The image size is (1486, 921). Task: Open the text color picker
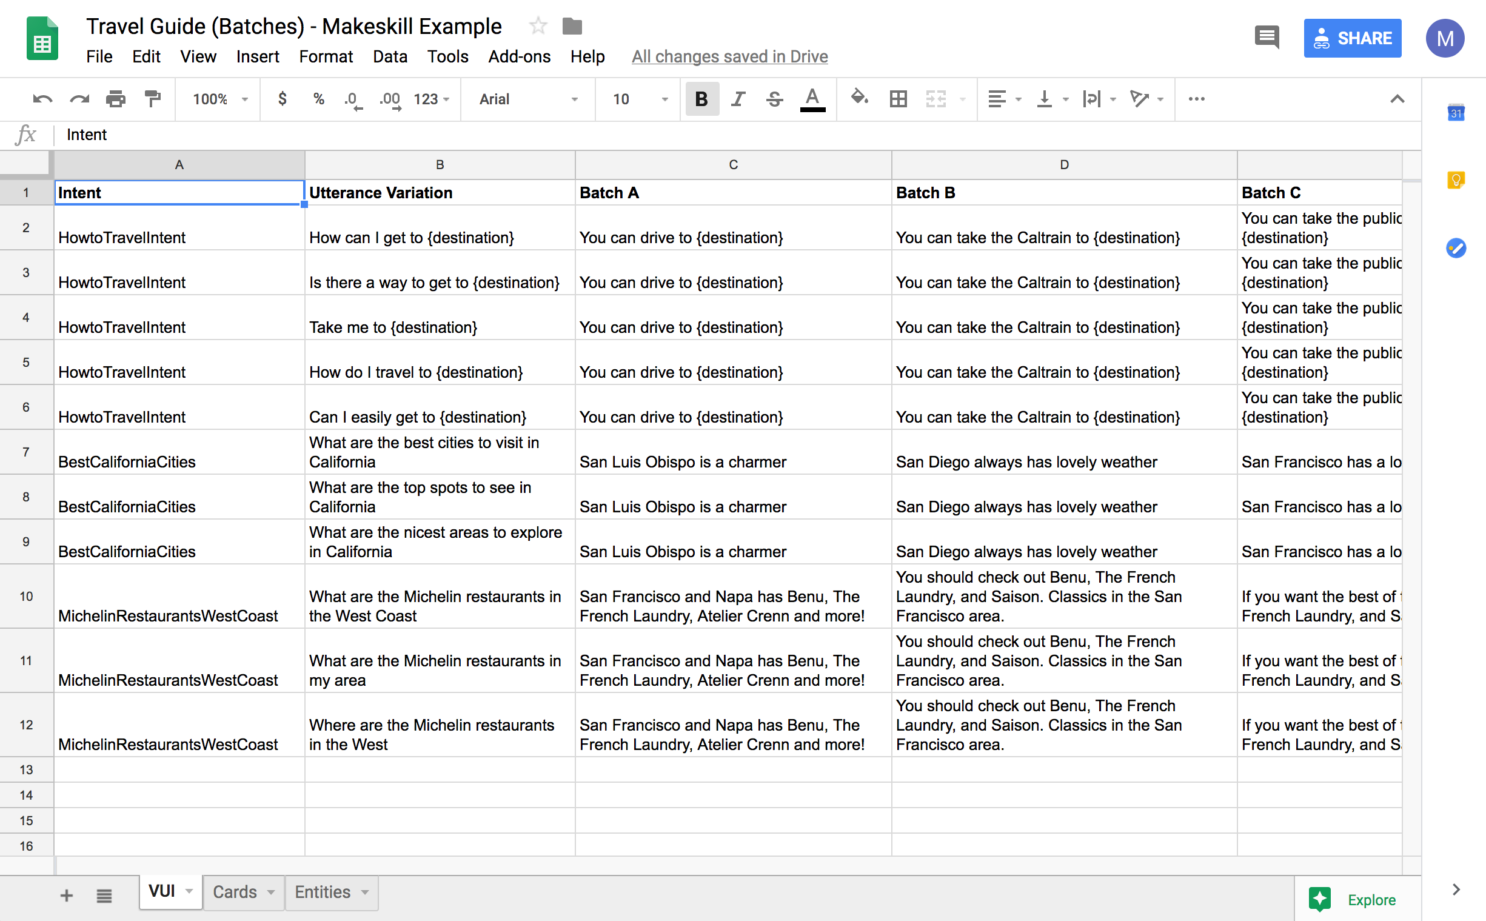coord(812,99)
